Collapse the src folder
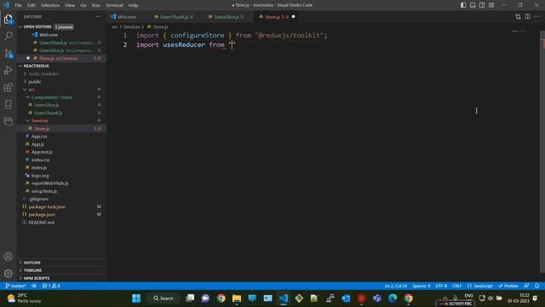 click(x=32, y=90)
